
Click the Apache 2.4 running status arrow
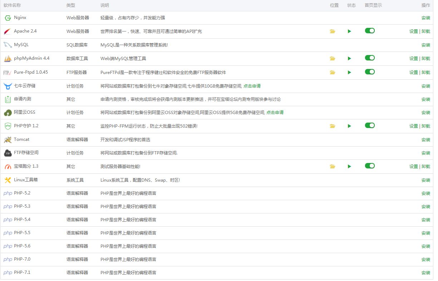[349, 31]
